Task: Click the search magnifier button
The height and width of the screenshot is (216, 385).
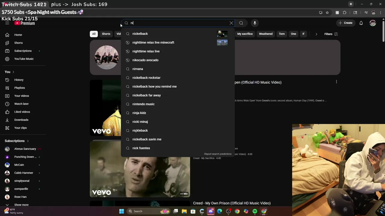Action: click(x=241, y=23)
